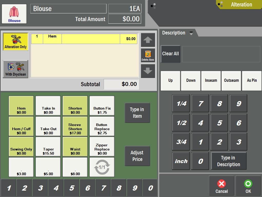The height and width of the screenshot is (197, 262).
Task: Click the upward arrow above Delete.Item
Action: pyautogui.click(x=148, y=40)
